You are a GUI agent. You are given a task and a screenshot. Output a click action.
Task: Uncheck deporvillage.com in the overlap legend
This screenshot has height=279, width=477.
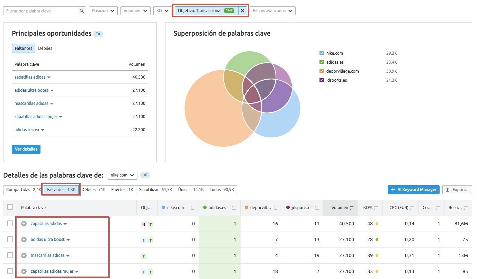[x=322, y=71]
